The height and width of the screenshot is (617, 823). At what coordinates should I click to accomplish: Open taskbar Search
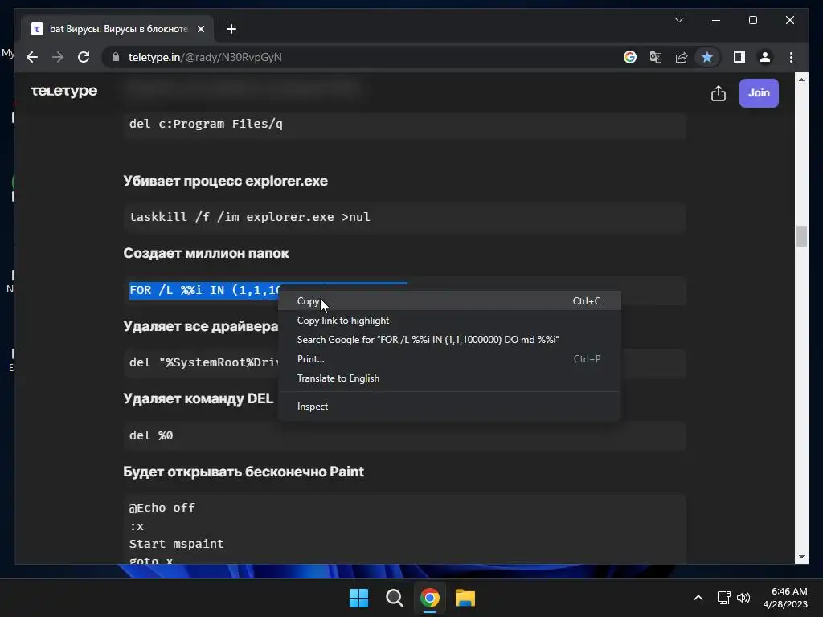pos(394,598)
